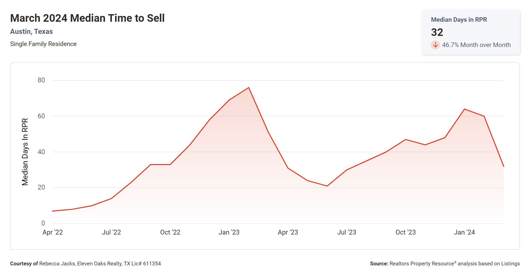Click the Apr '22 x-axis label
The height and width of the screenshot is (278, 530).
(53, 232)
